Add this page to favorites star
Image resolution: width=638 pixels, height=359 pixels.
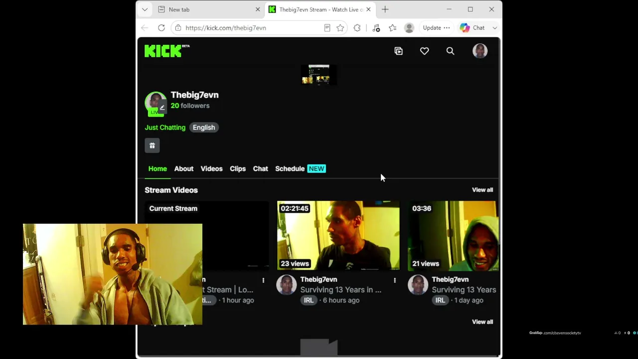coord(340,28)
